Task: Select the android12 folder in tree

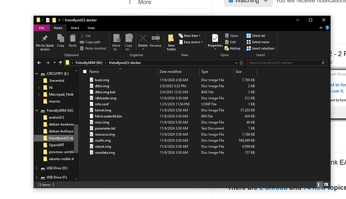Action: [x=54, y=118]
